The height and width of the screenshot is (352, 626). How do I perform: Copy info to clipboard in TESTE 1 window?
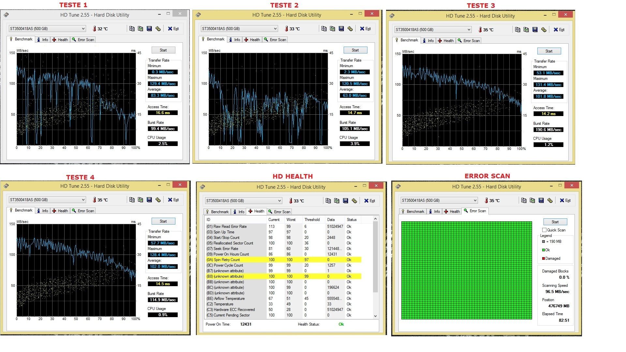tap(132, 29)
